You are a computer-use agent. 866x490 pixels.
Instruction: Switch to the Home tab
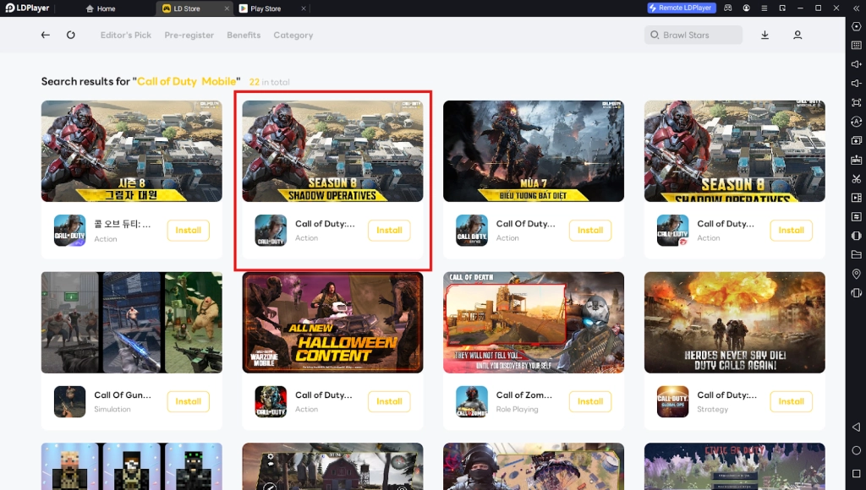(101, 8)
